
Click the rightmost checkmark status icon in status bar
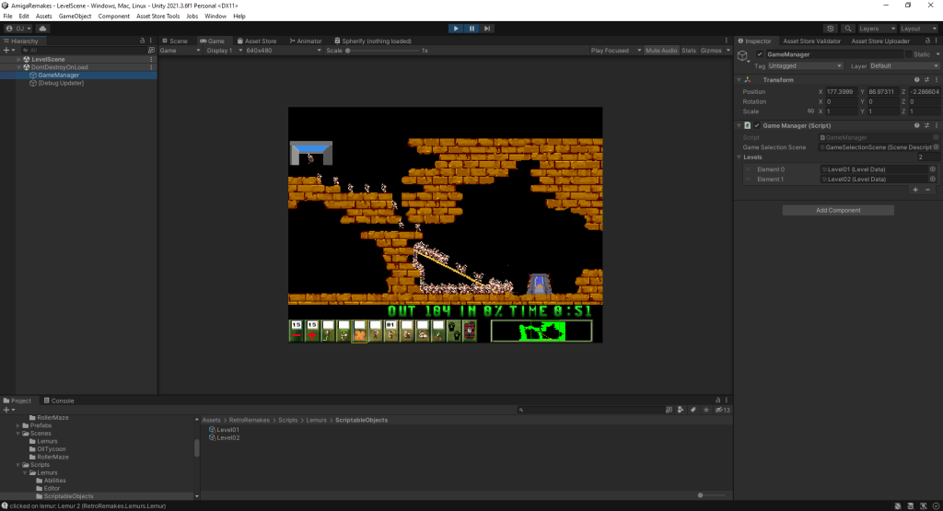936,506
